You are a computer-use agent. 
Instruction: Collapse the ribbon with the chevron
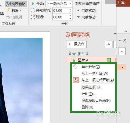(126, 31)
